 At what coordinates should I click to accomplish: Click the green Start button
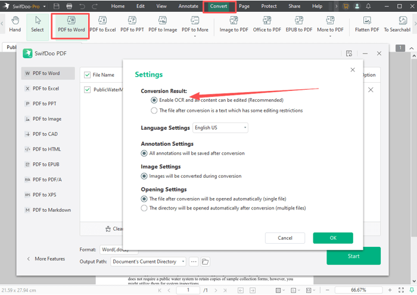point(353,256)
